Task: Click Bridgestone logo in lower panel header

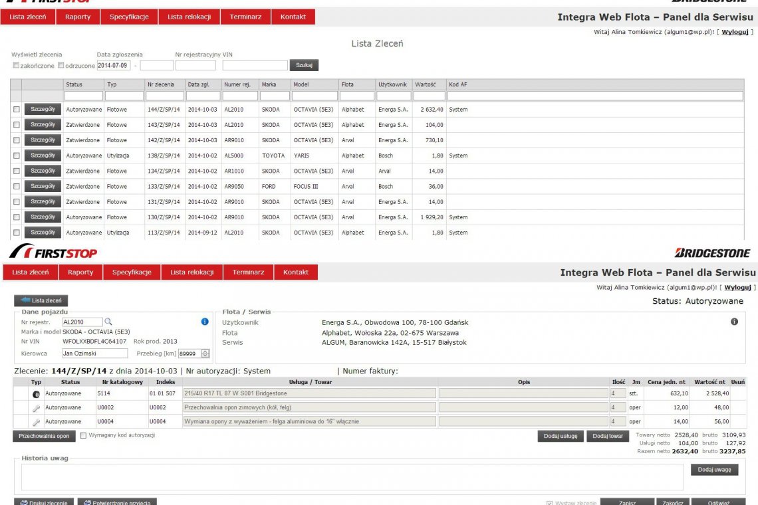Action: pyautogui.click(x=712, y=252)
